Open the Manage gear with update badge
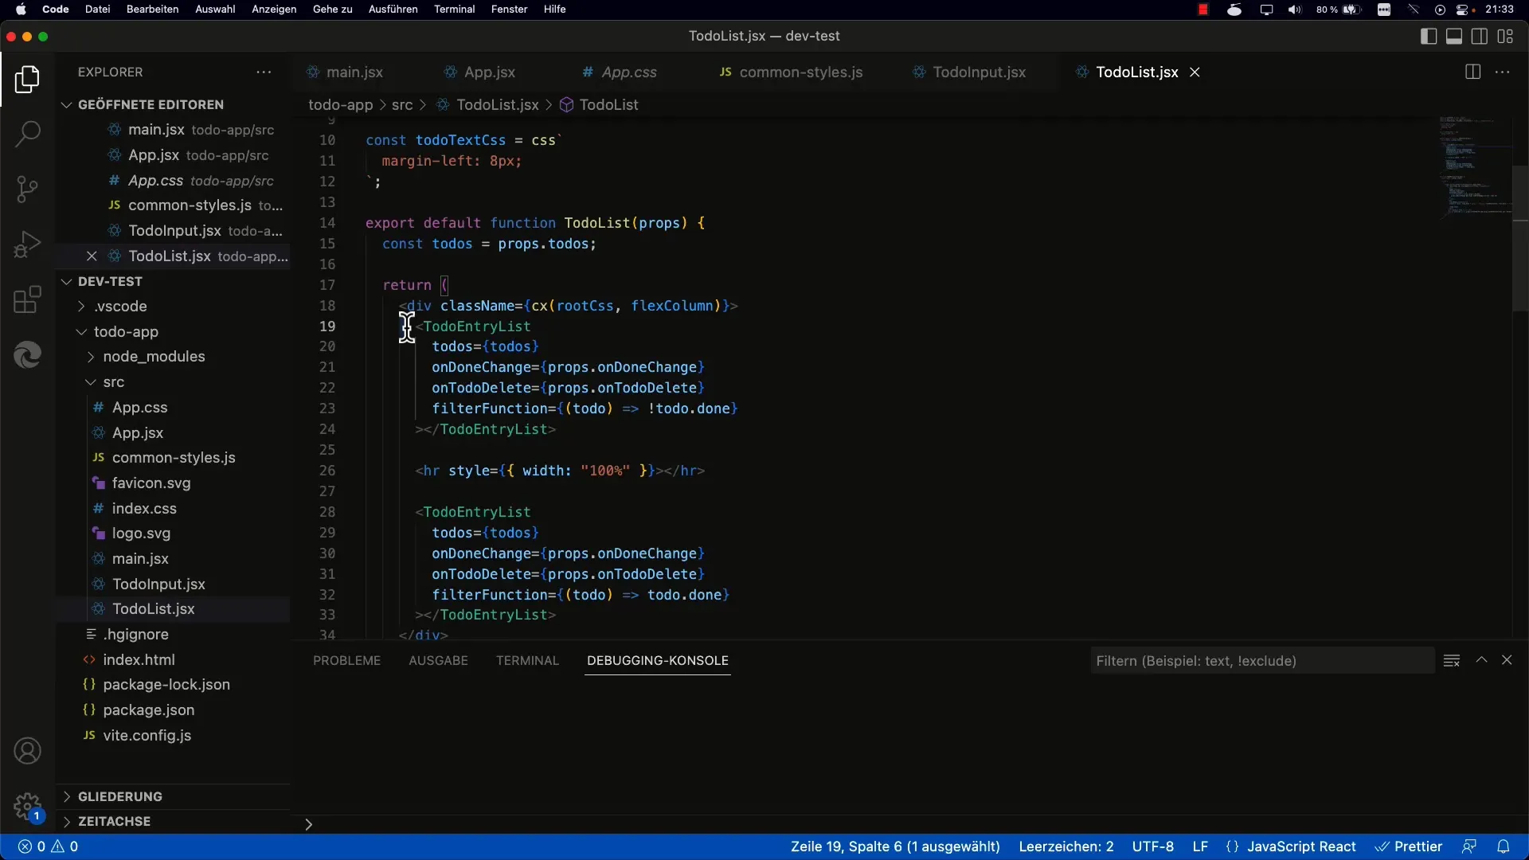 27,806
